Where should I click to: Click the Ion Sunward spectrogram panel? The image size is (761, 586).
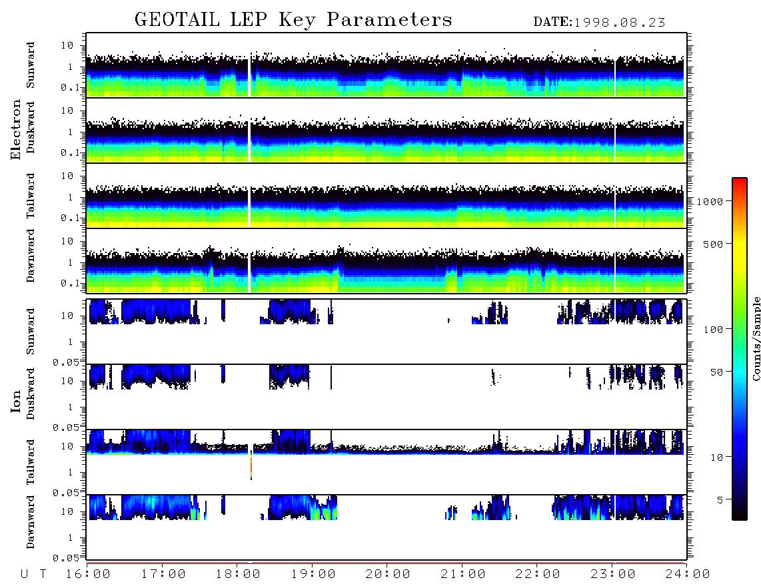(x=386, y=332)
